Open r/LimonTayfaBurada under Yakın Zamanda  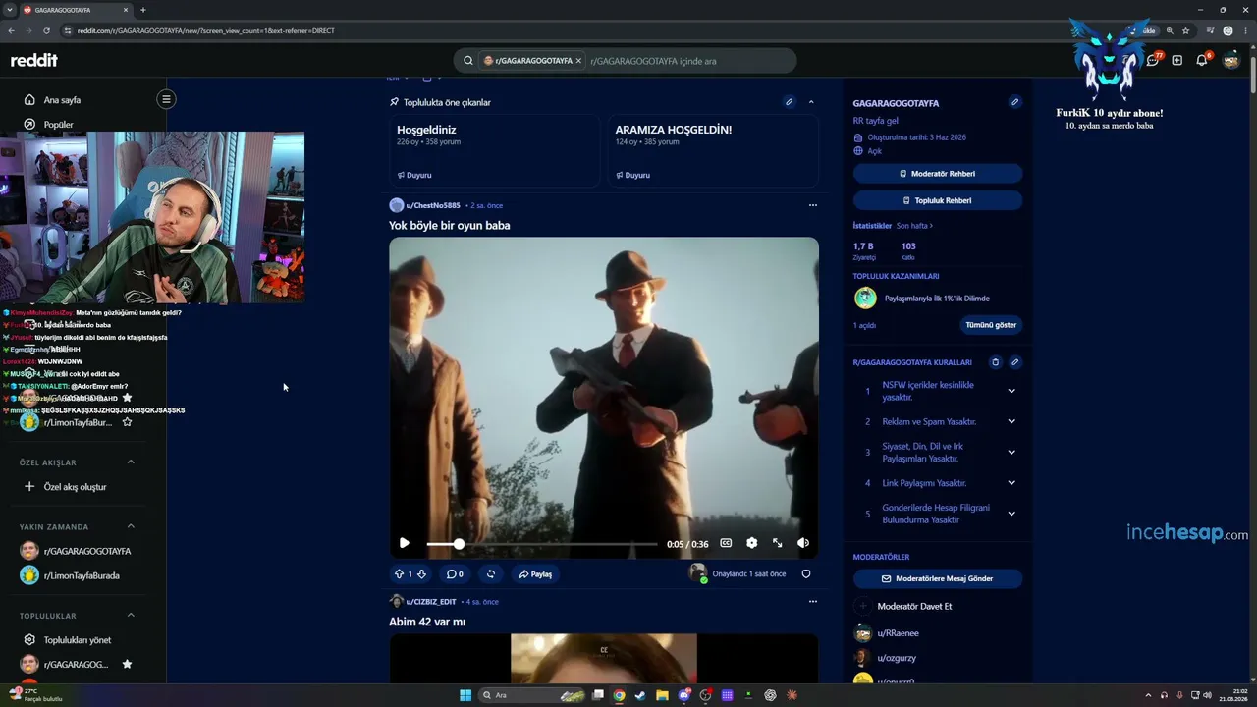coord(83,575)
